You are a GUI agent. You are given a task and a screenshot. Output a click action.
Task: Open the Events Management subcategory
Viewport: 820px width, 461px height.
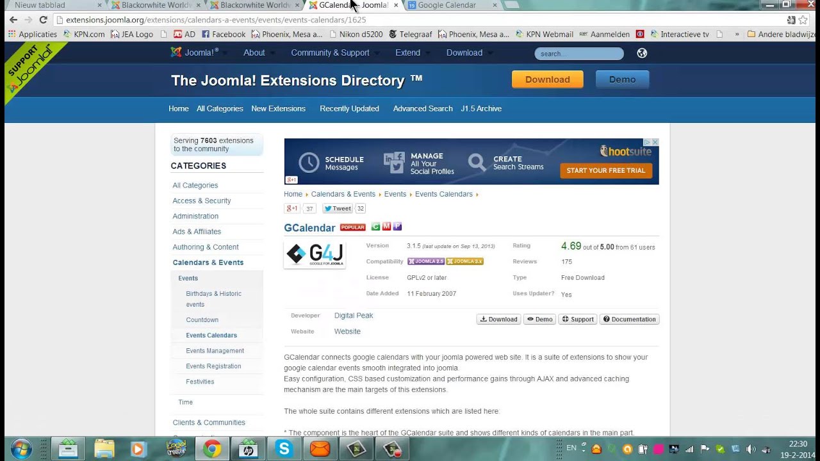(x=215, y=351)
